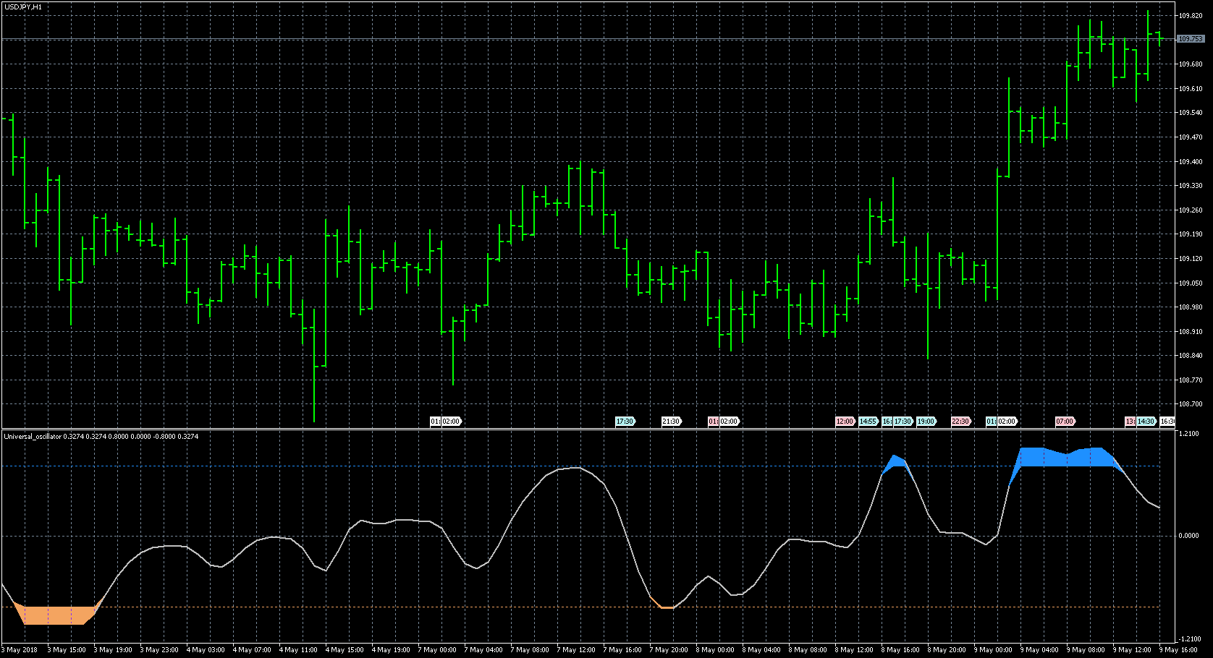Click the 3 May 2018 time label
This screenshot has width=1213, height=658.
(x=20, y=650)
